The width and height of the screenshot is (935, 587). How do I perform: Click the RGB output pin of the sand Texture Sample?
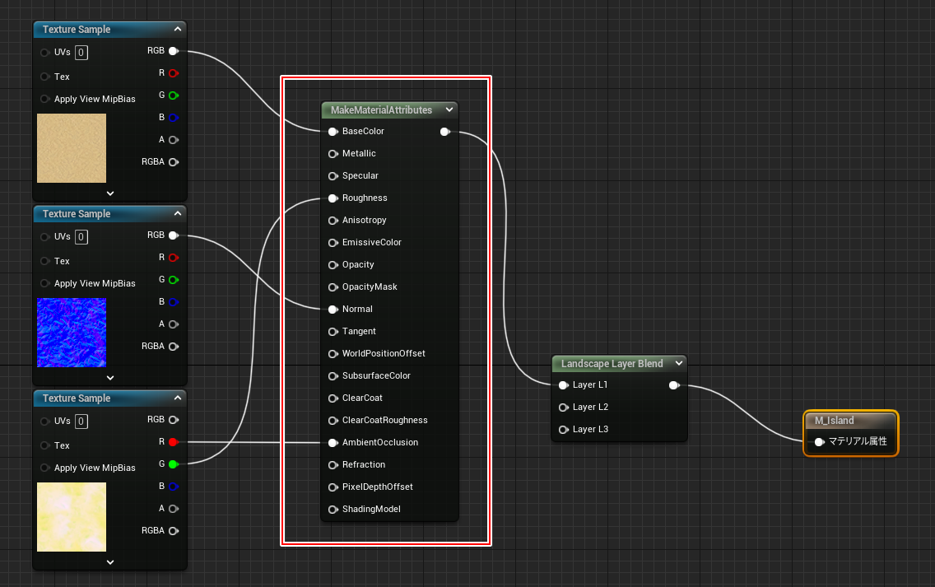point(173,51)
